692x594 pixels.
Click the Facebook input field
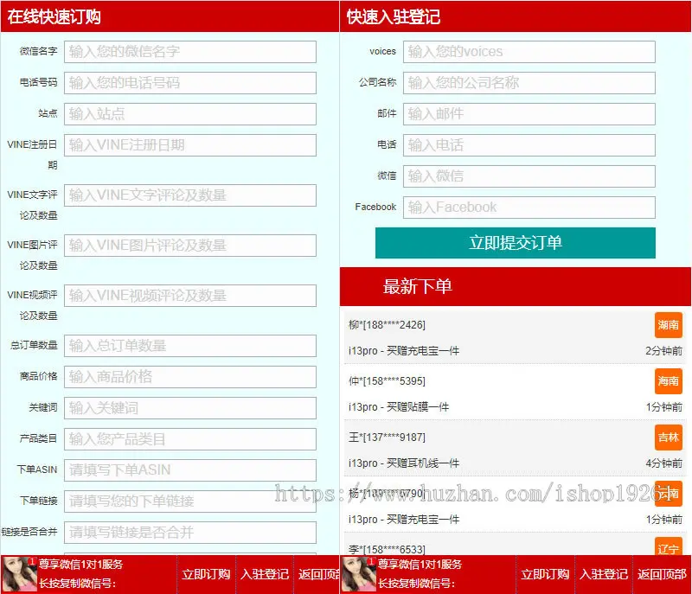529,208
